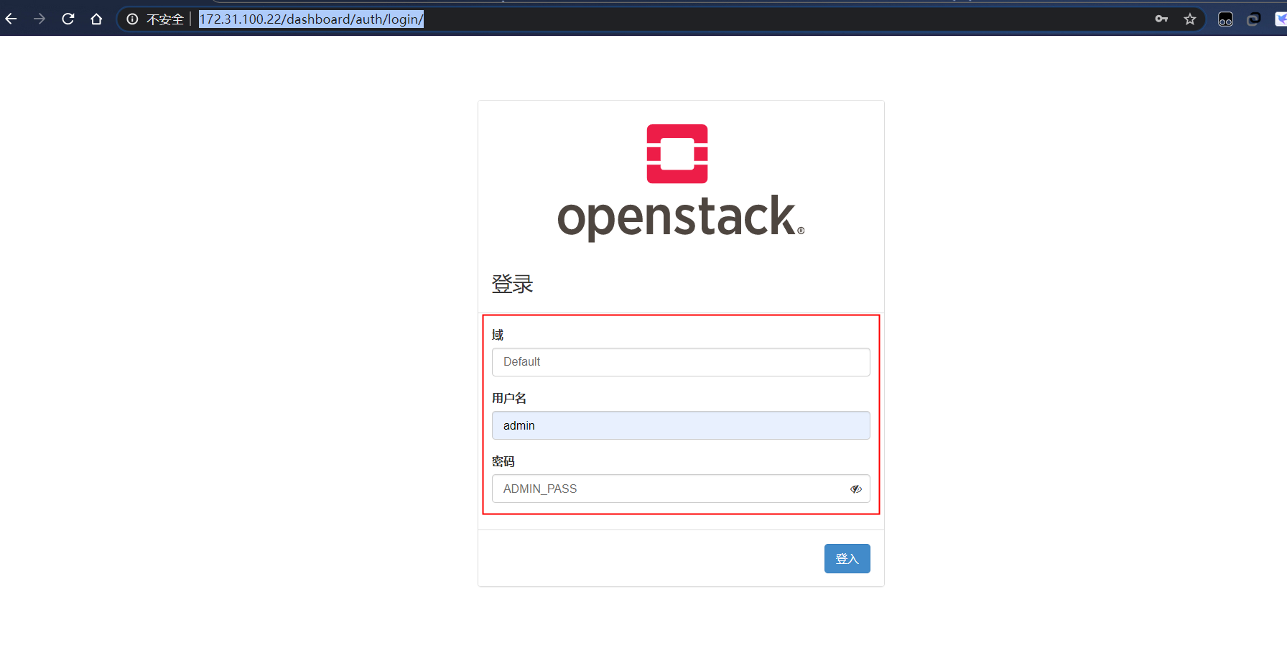The width and height of the screenshot is (1287, 666).
Task: Go back using the browser back arrow
Action: click(x=11, y=19)
